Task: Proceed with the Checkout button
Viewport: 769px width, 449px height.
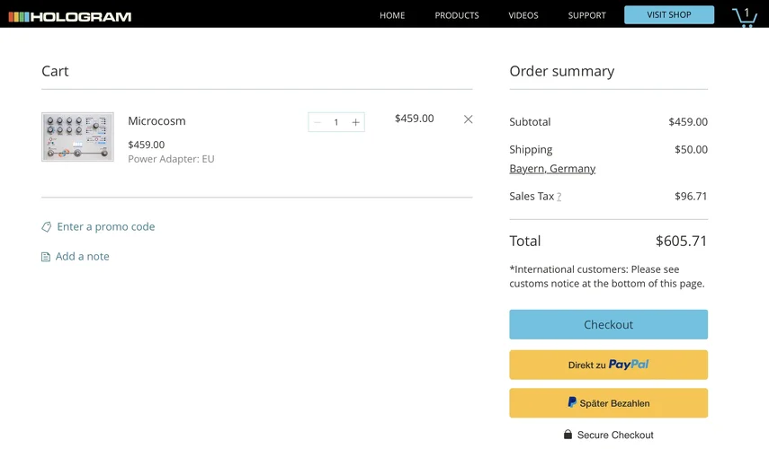Action: coord(608,324)
